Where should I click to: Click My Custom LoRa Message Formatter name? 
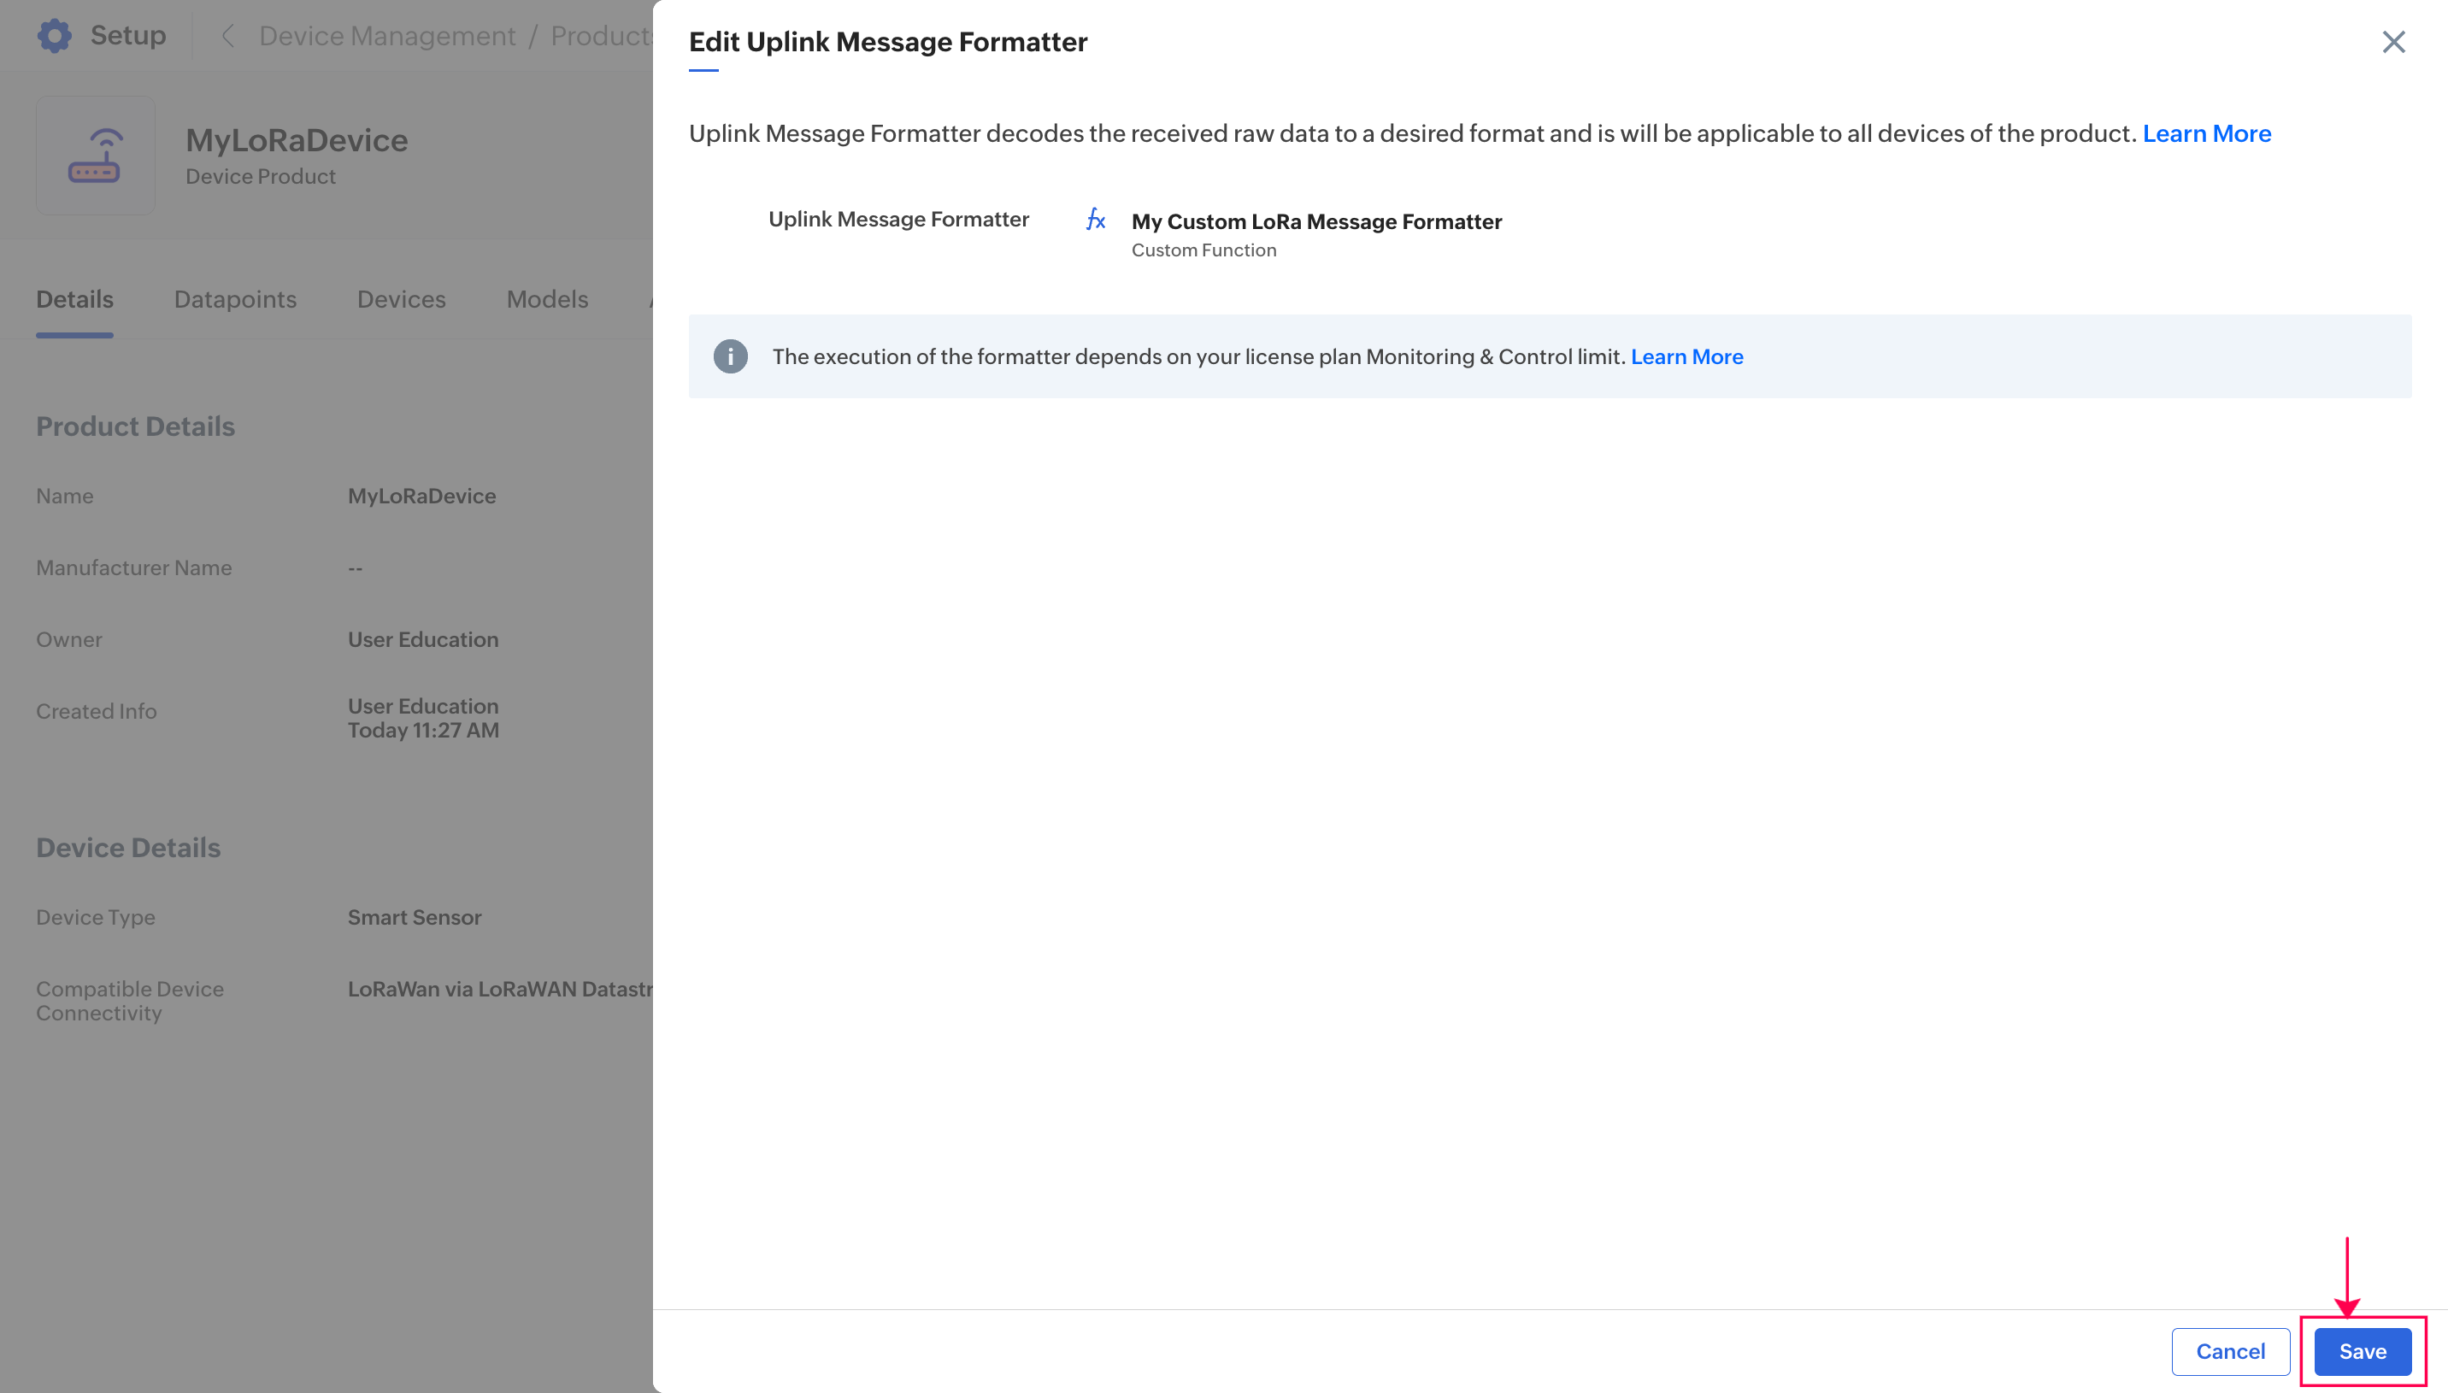[1316, 221]
